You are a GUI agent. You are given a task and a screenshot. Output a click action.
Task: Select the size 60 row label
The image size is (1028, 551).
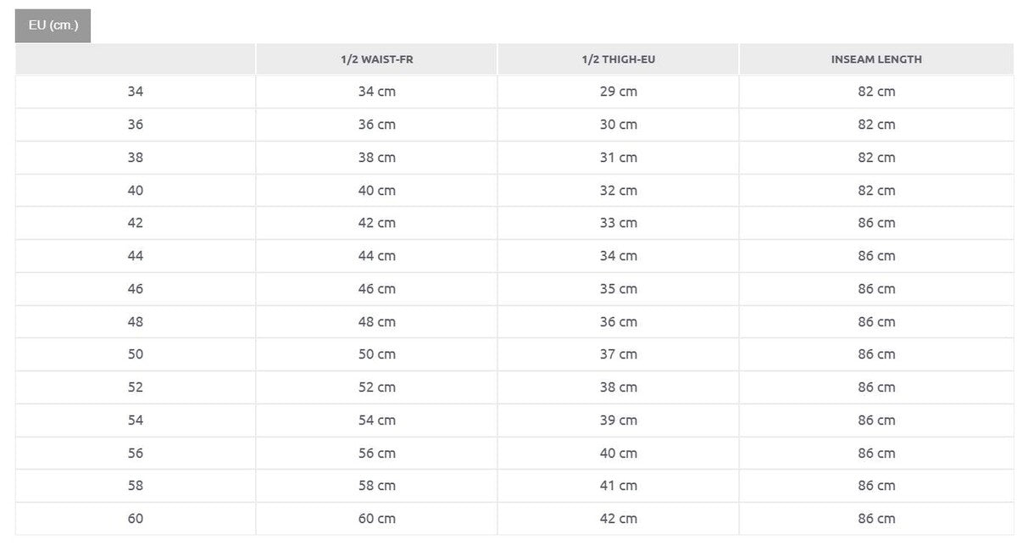point(136,519)
